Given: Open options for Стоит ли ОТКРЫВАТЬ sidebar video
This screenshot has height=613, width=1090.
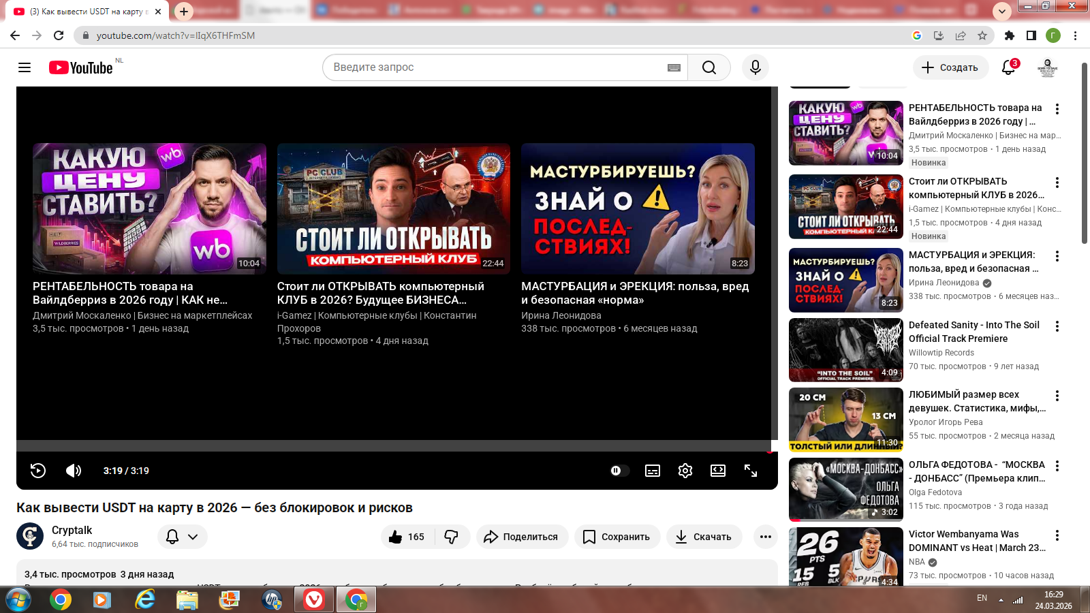Looking at the screenshot, I should (x=1057, y=183).
